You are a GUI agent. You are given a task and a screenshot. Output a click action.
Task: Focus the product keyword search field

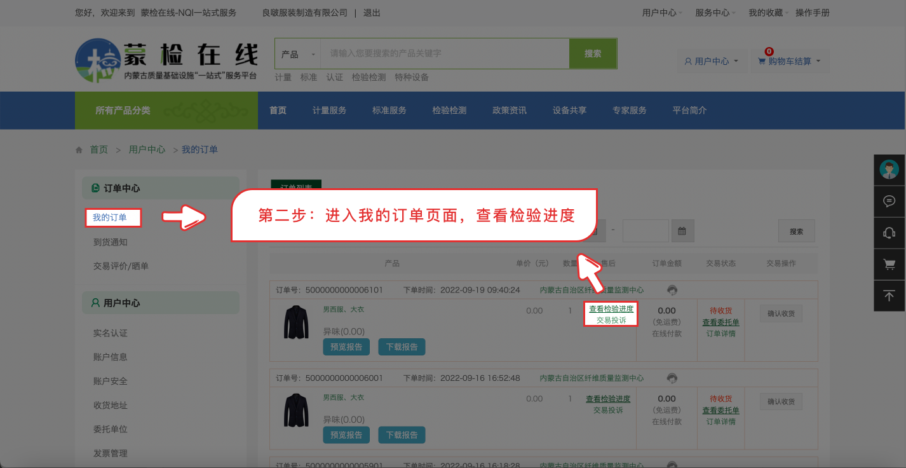click(445, 54)
